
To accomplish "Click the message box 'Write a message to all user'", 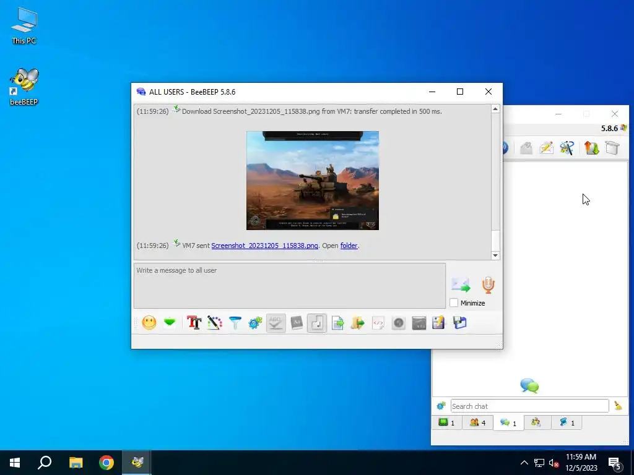I will (290, 286).
